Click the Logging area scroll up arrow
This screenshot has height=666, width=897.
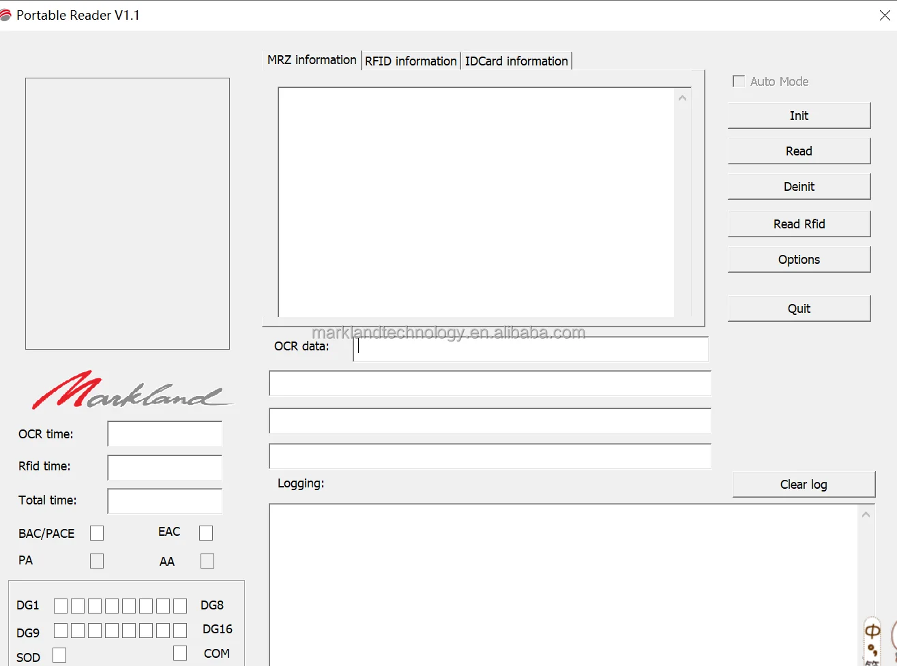pyautogui.click(x=866, y=515)
